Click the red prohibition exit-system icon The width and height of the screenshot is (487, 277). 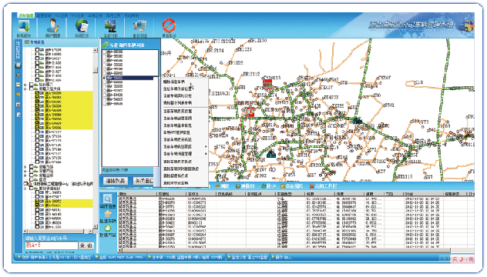coord(169,25)
